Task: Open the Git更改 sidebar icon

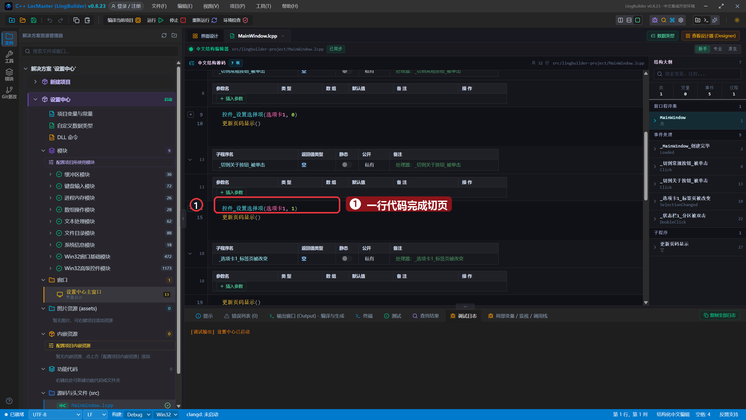Action: point(9,93)
